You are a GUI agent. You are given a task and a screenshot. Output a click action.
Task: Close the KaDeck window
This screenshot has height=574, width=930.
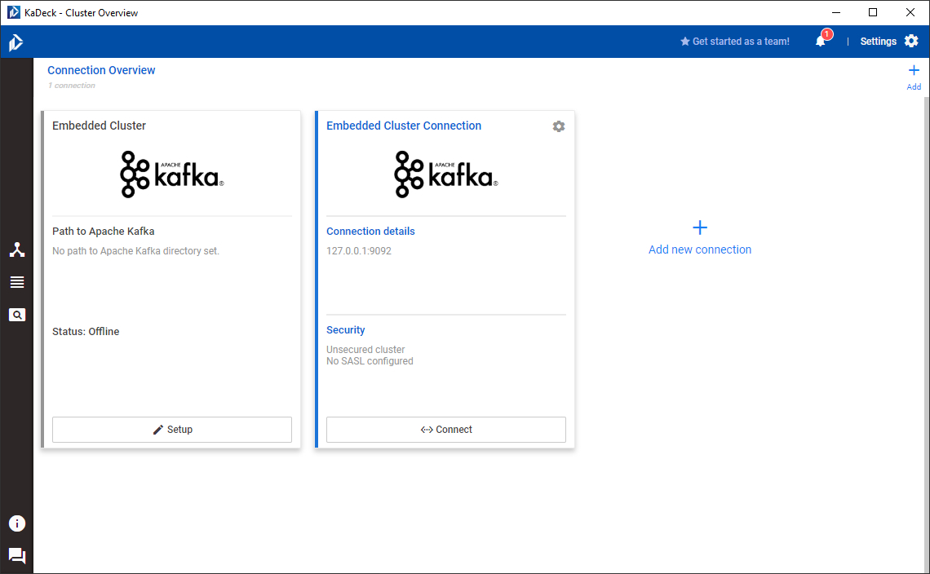click(910, 12)
